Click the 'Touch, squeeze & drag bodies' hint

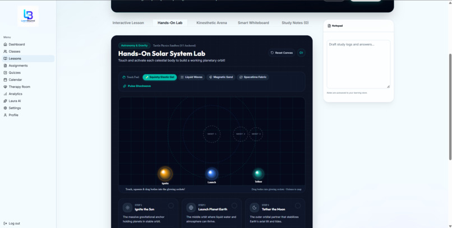tap(155, 189)
